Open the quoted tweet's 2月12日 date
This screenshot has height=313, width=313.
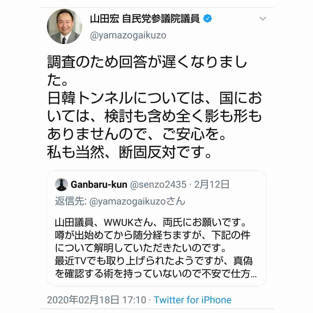[212, 184]
